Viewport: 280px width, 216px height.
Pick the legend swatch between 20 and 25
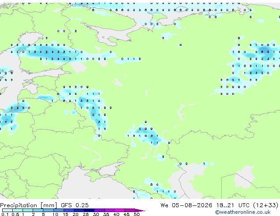79,210
